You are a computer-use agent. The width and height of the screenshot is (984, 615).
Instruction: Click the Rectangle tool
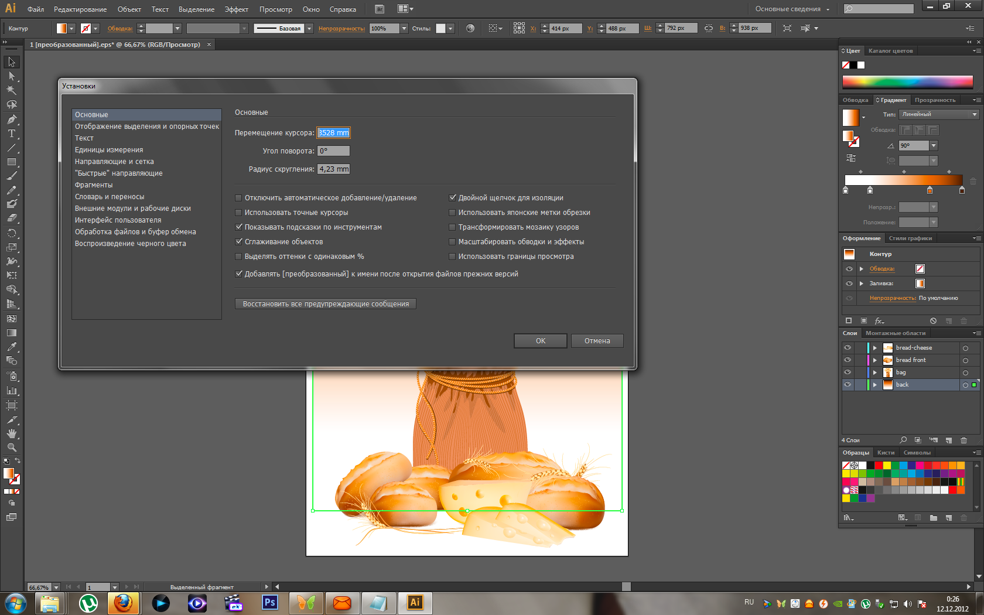coord(11,162)
